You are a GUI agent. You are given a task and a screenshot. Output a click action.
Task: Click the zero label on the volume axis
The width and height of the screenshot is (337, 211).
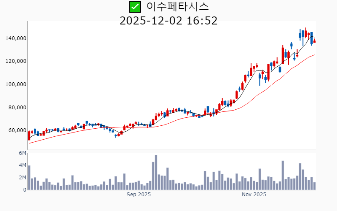coord(24,190)
